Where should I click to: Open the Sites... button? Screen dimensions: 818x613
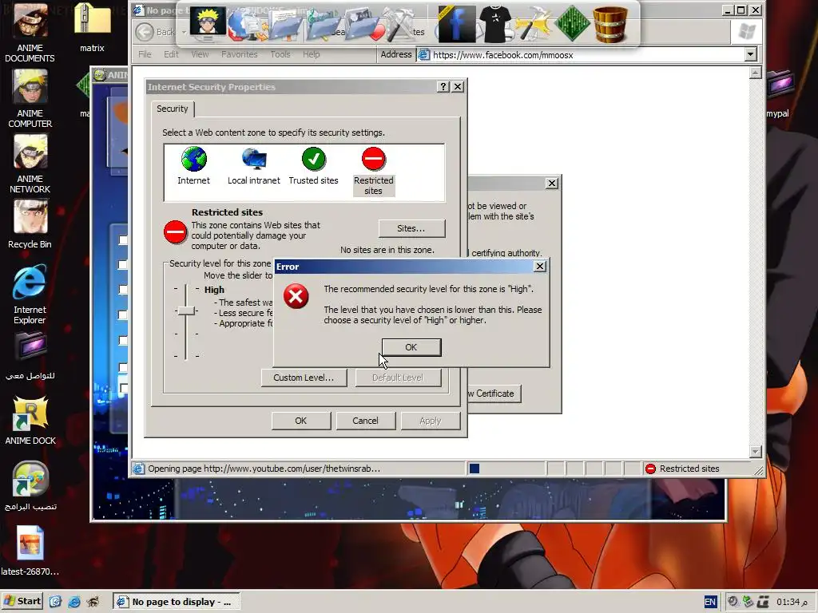click(411, 228)
